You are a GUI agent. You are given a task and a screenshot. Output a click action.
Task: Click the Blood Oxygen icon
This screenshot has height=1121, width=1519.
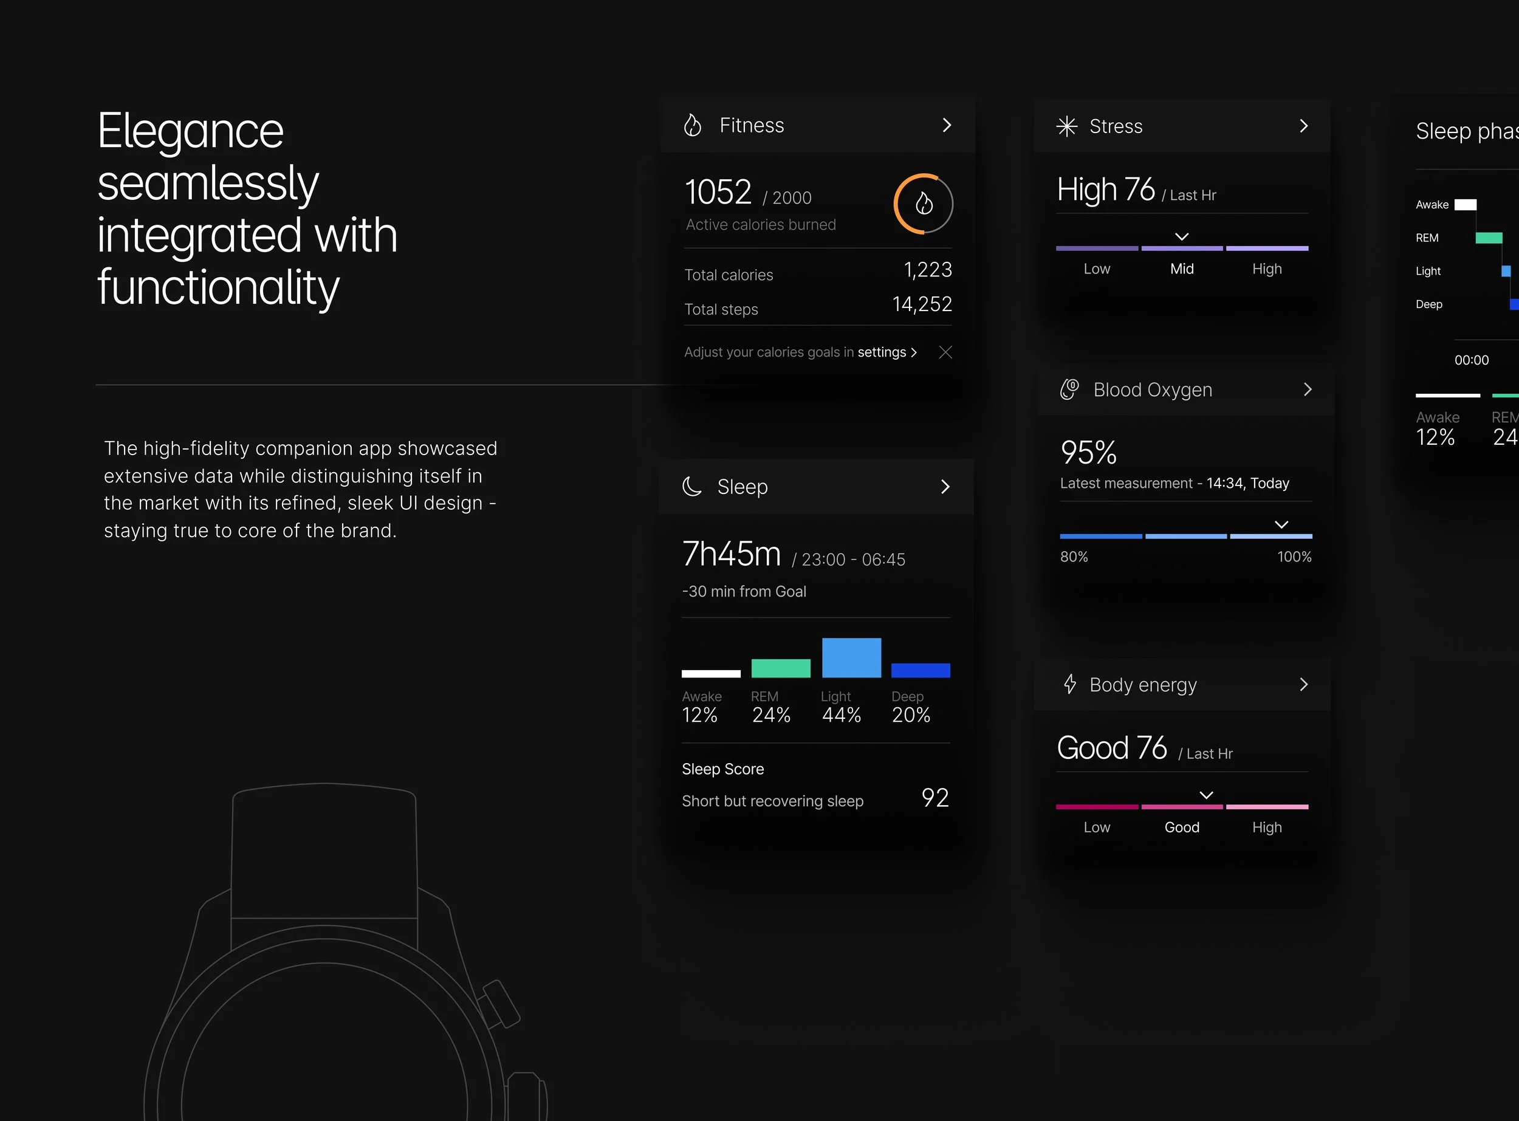point(1069,389)
